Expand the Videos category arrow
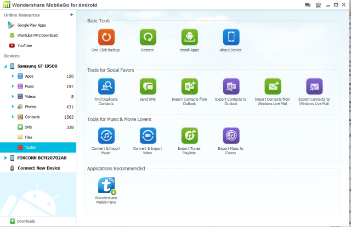 click(13, 96)
